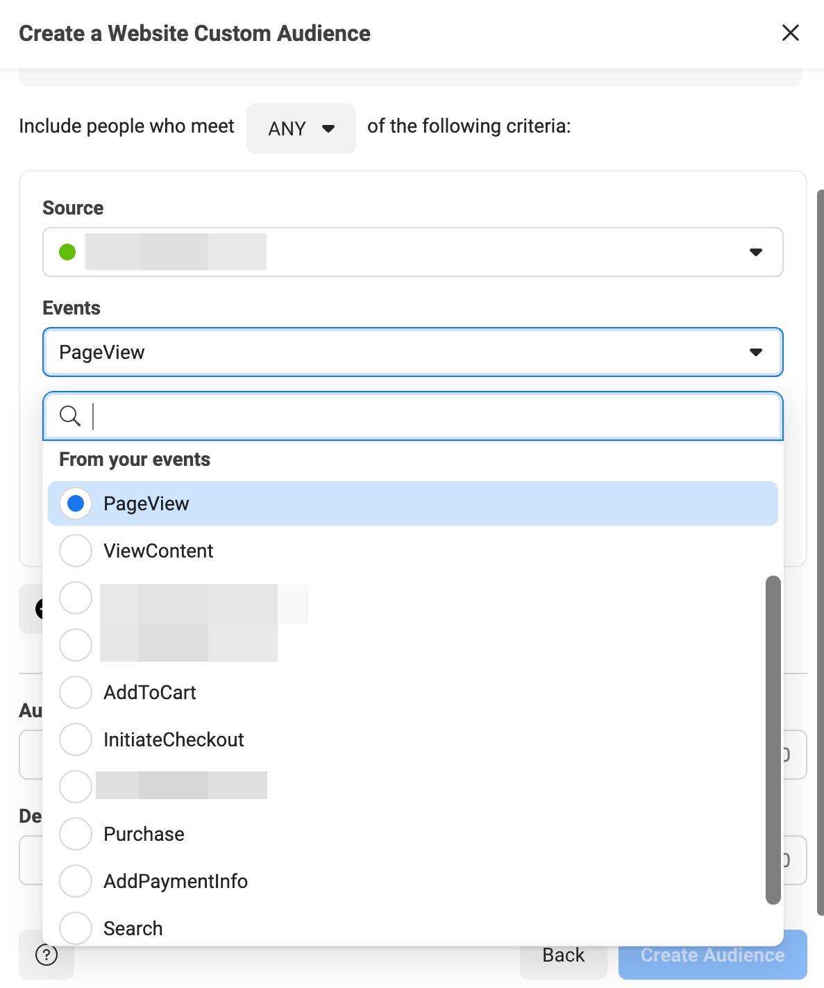The image size is (824, 988).
Task: Click the Create Audience button
Action: pos(712,955)
